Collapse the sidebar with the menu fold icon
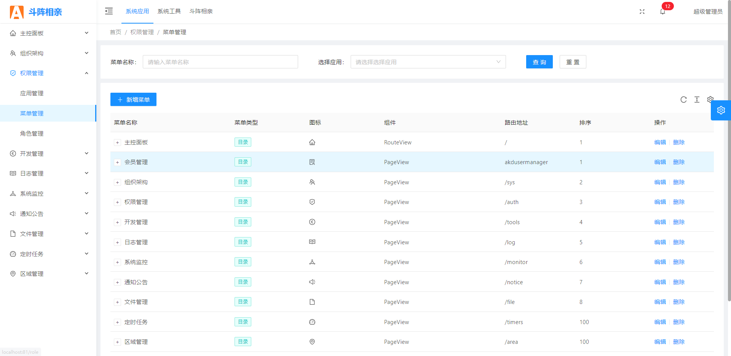Image resolution: width=731 pixels, height=356 pixels. (x=109, y=11)
